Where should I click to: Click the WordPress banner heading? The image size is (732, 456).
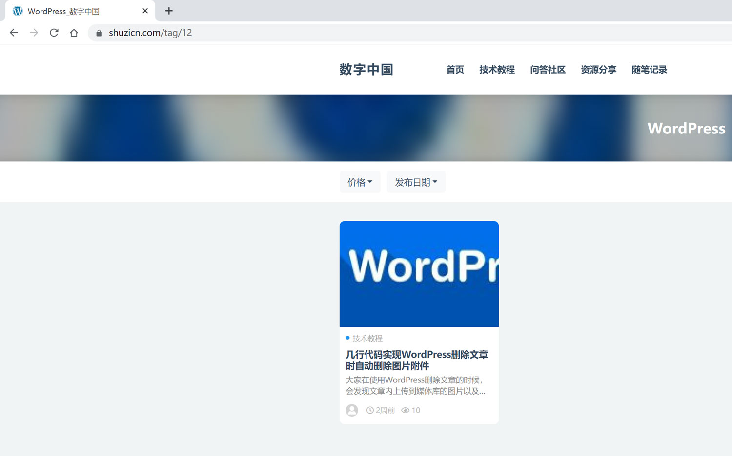pyautogui.click(x=686, y=128)
